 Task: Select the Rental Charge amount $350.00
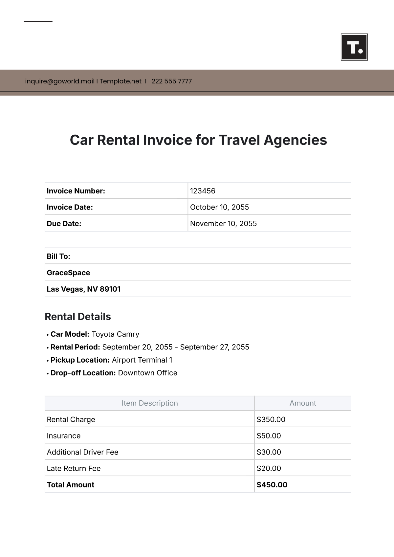(271, 419)
